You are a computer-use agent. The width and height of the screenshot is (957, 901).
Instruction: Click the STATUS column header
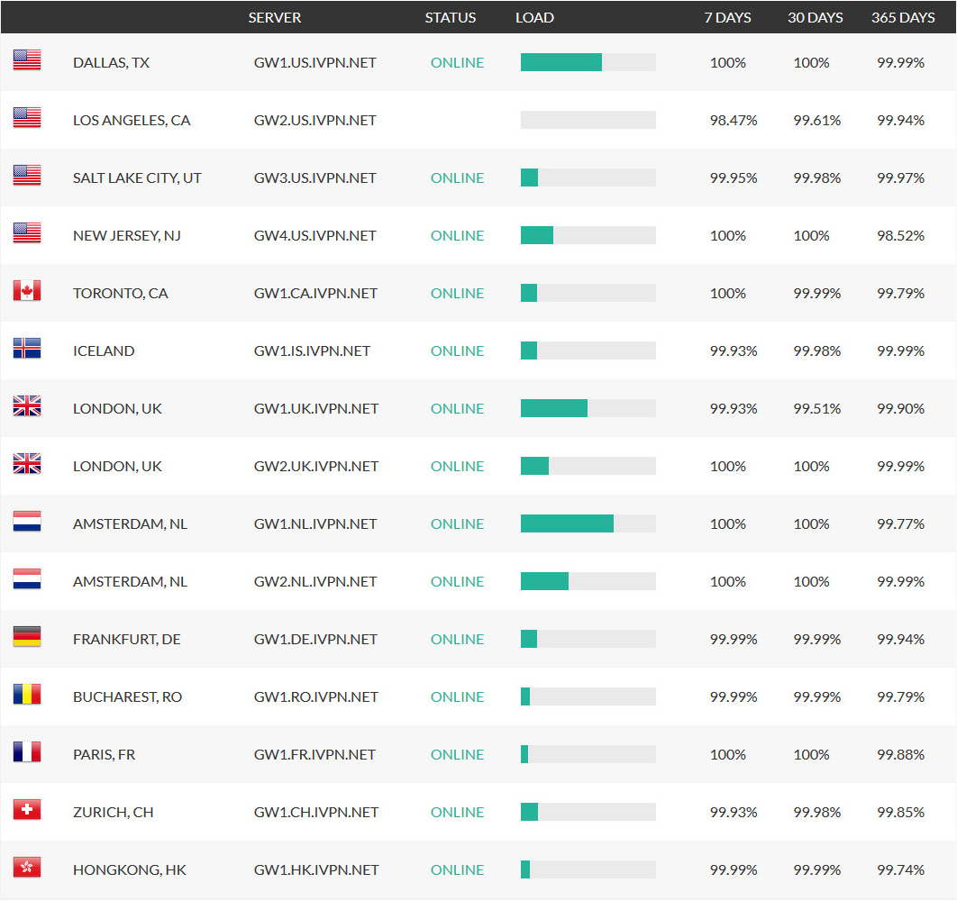pyautogui.click(x=451, y=18)
